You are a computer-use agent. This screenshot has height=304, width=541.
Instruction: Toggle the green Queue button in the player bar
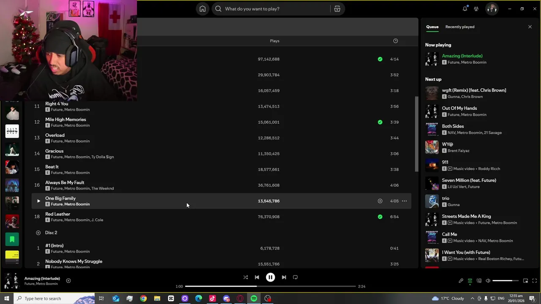[470, 281]
